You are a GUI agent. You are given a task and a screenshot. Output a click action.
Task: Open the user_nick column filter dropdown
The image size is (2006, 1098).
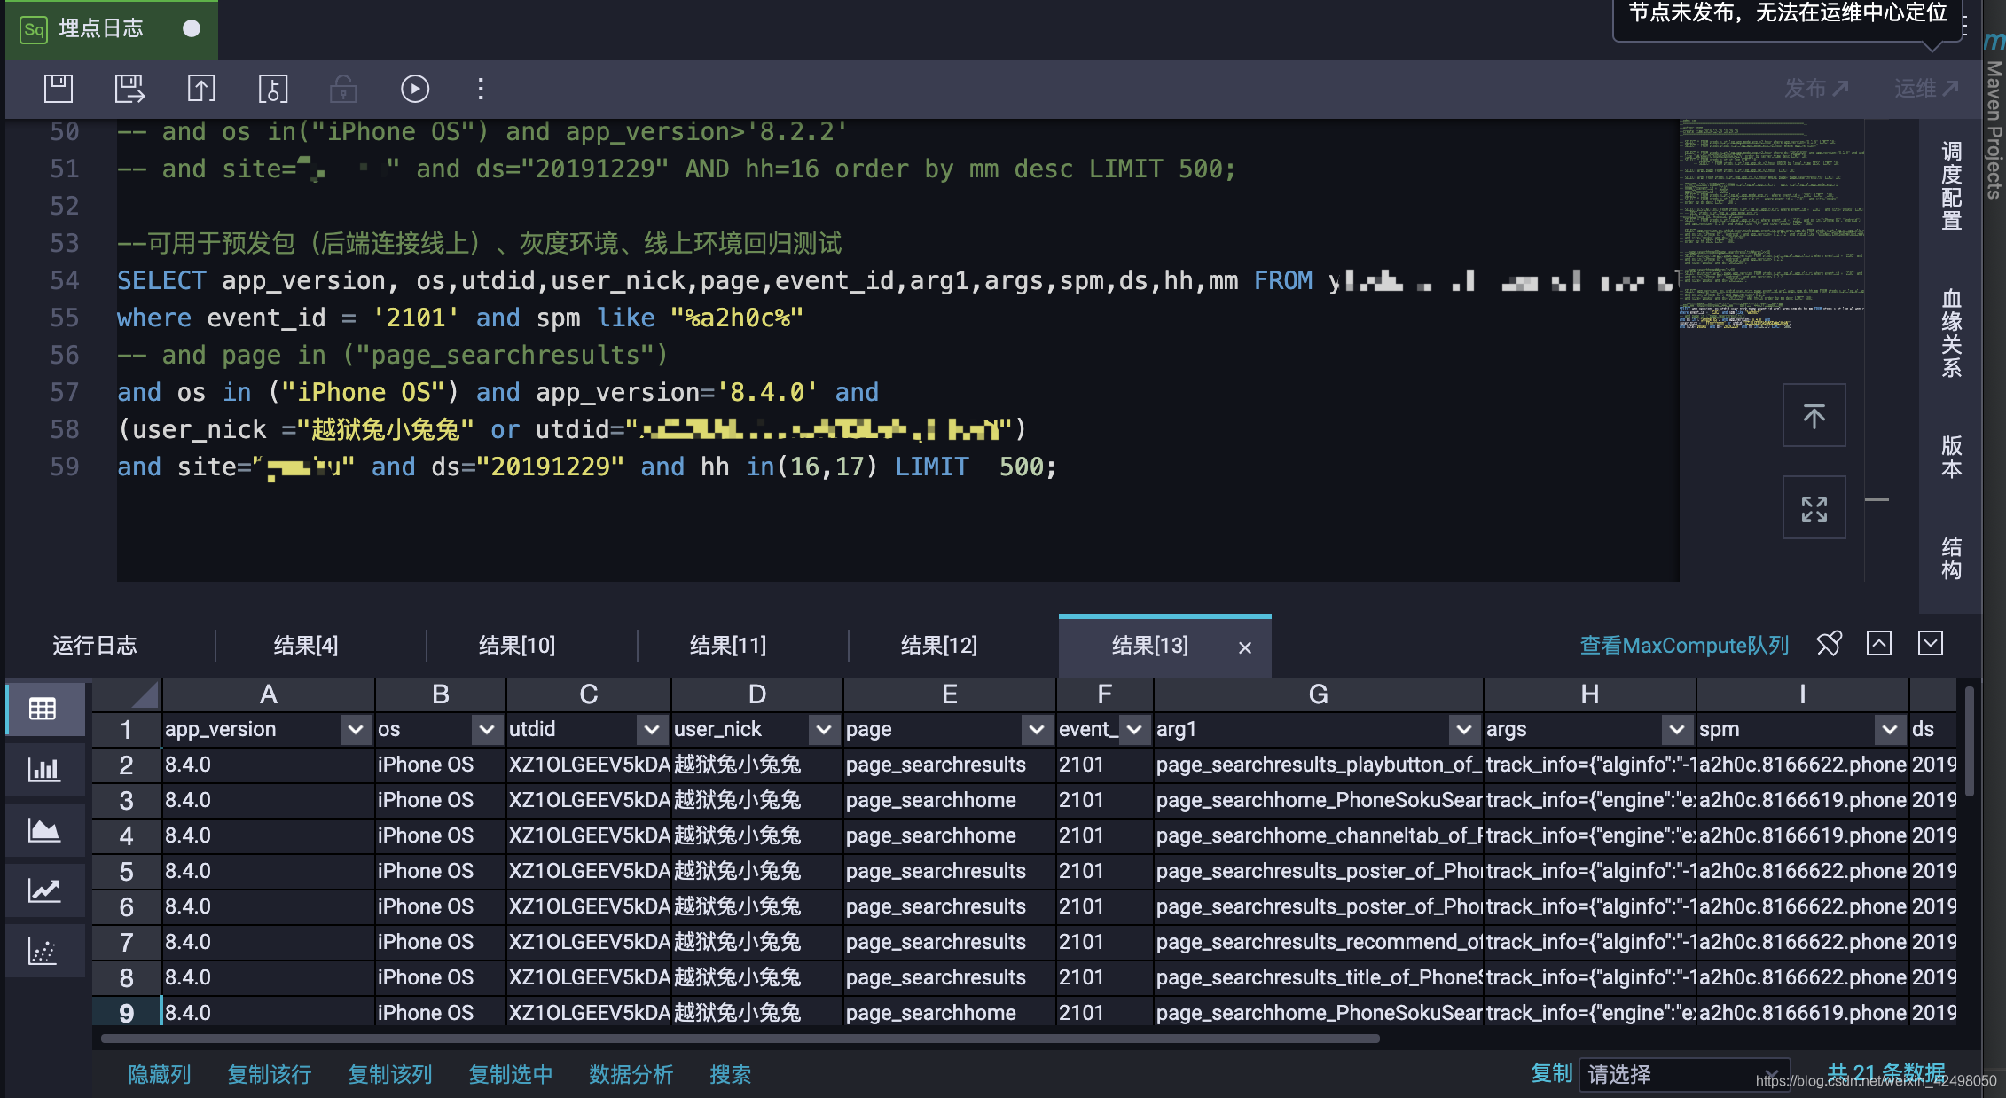click(823, 729)
